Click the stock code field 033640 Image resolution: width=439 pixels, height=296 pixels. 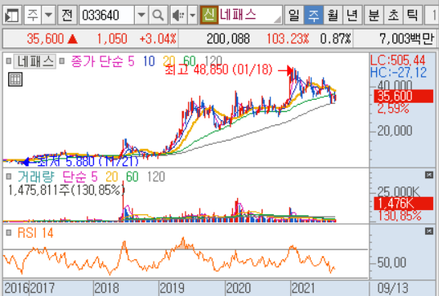pos(106,15)
